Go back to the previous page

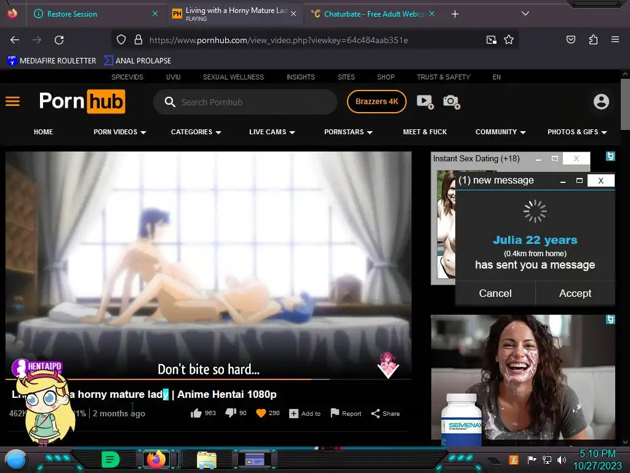pyautogui.click(x=15, y=40)
